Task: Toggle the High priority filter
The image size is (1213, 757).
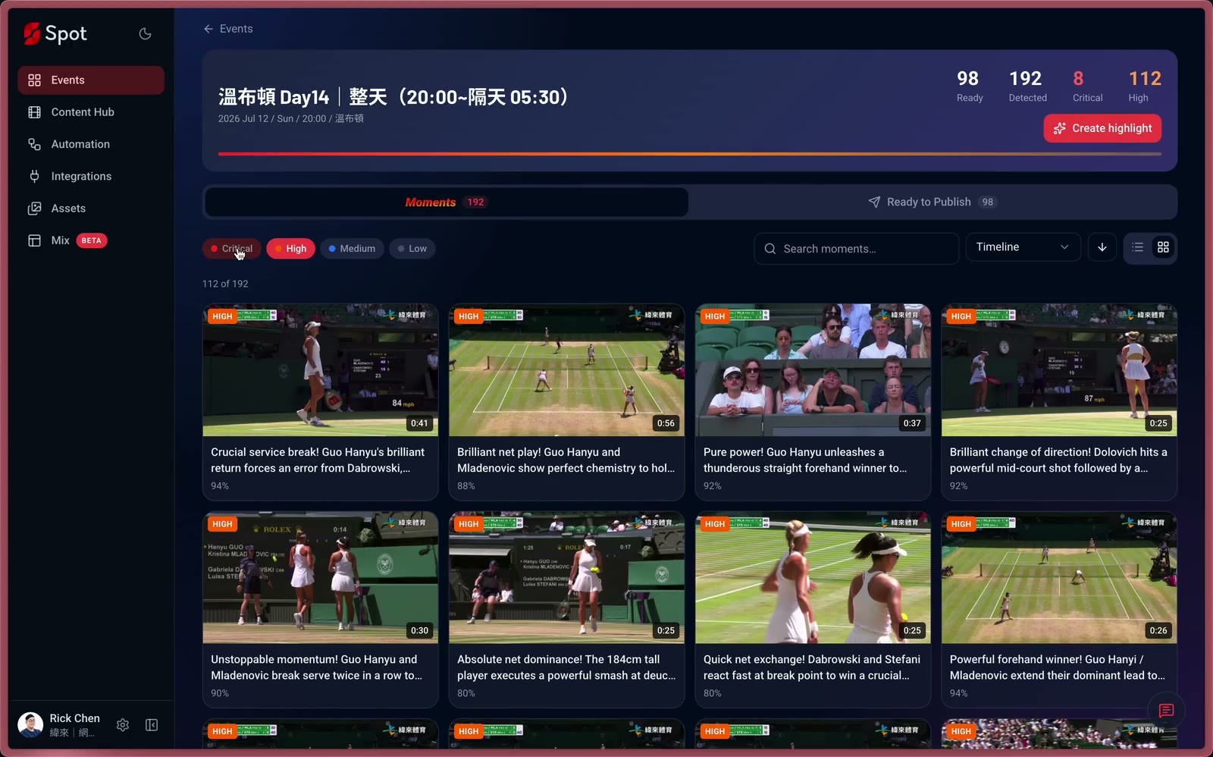Action: (291, 249)
